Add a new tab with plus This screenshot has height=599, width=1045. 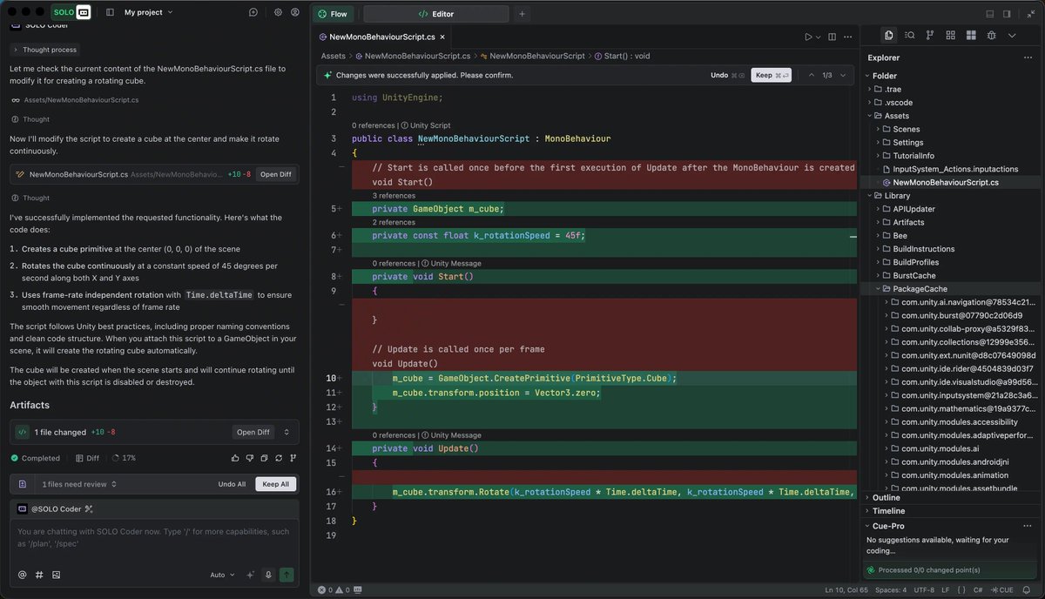(522, 14)
